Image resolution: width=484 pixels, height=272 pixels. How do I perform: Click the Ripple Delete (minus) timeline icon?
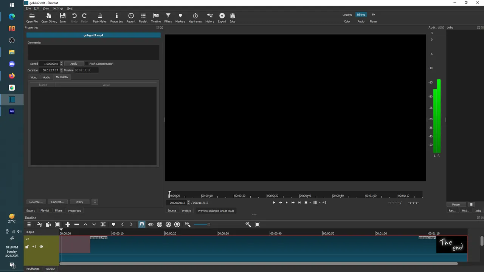[x=76, y=224]
